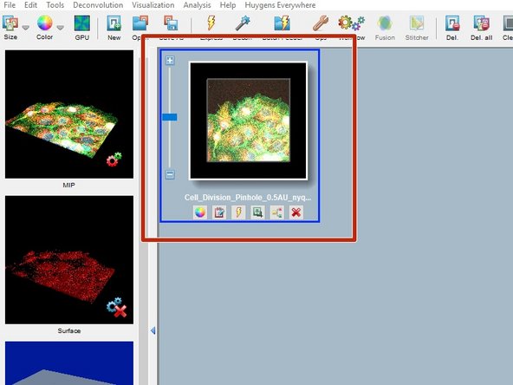
Task: Zoom in thumbnail with plus button
Action: (170, 60)
